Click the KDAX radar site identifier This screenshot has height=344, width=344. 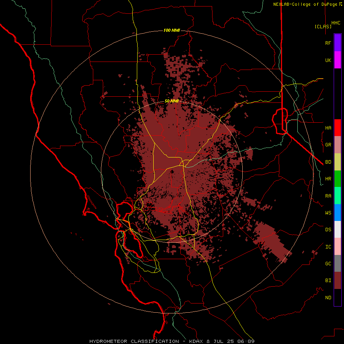click(196, 341)
